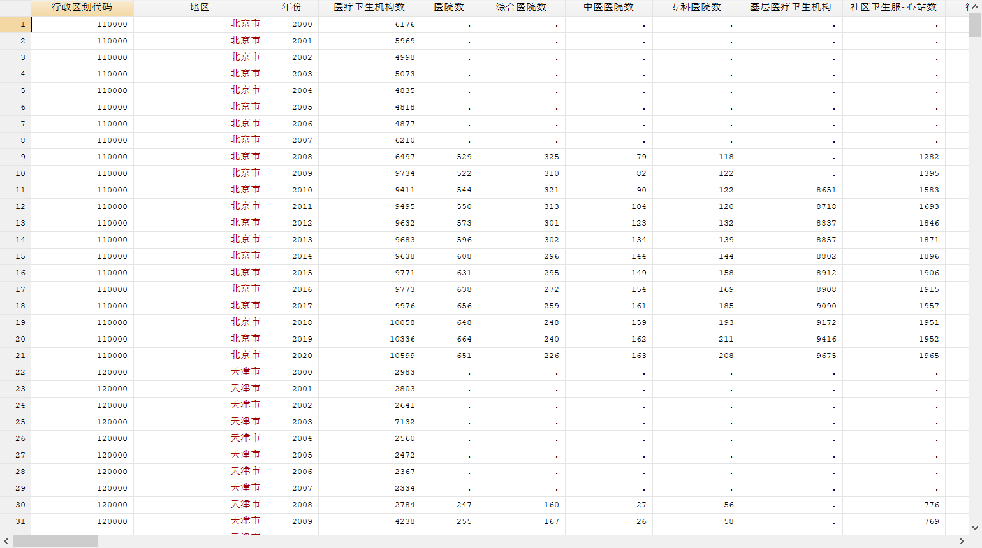Screen dimensions: 982x548
Task: Select the 天津市 cell in row 25
Action: click(x=200, y=422)
